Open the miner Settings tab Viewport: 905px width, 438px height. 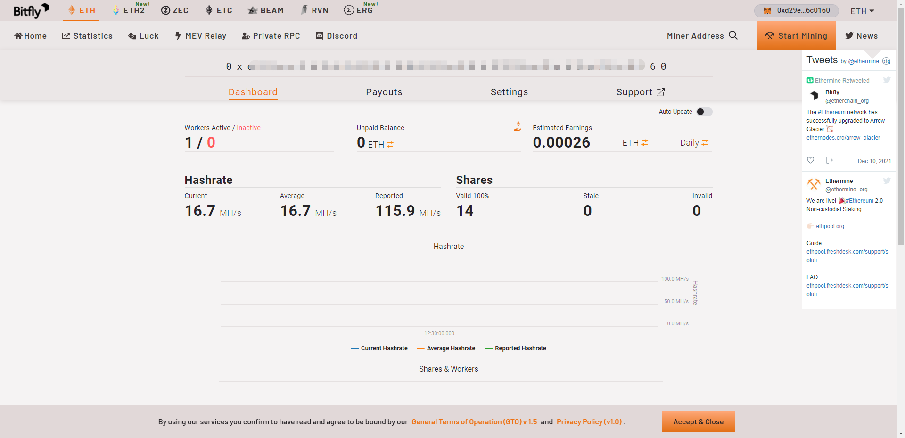509,92
